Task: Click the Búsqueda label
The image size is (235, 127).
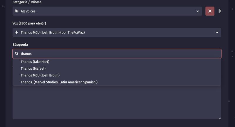Action: (x=20, y=44)
